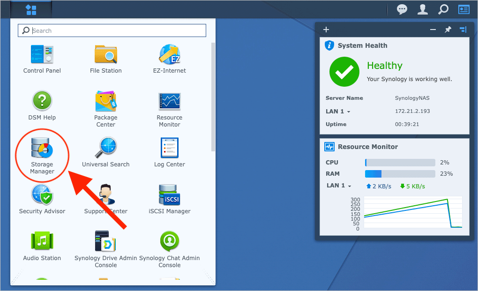The height and width of the screenshot is (291, 478).
Task: Click upload speed 2 KB/s
Action: [379, 186]
